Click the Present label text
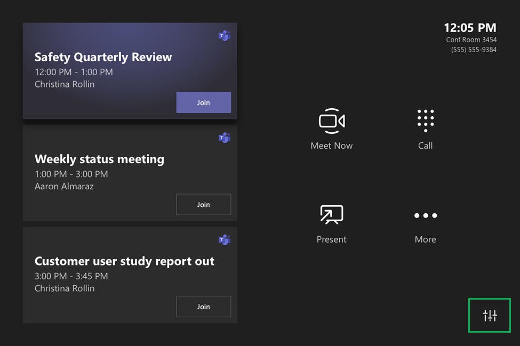This screenshot has height=346, width=520. click(332, 239)
